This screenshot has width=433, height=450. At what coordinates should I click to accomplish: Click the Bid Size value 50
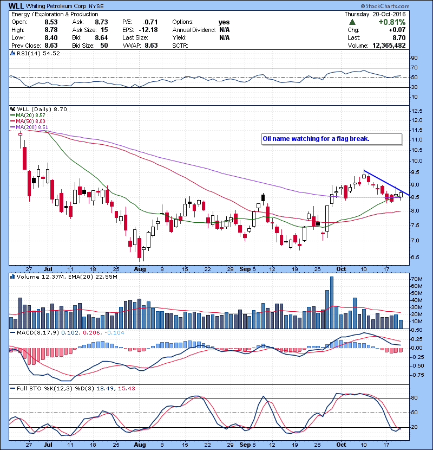point(104,46)
